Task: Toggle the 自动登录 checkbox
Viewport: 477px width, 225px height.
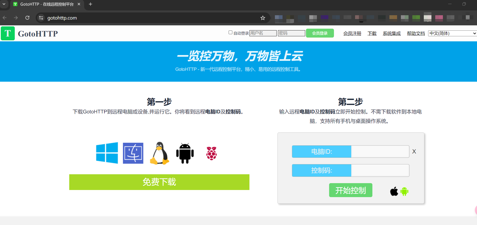Action: [230, 32]
